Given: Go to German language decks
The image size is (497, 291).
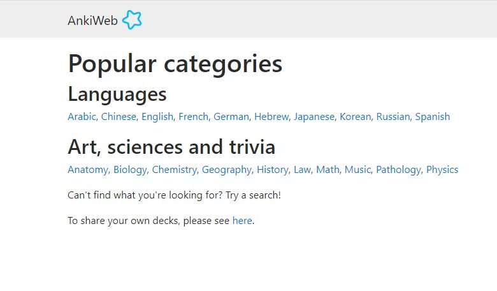Looking at the screenshot, I should (231, 116).
